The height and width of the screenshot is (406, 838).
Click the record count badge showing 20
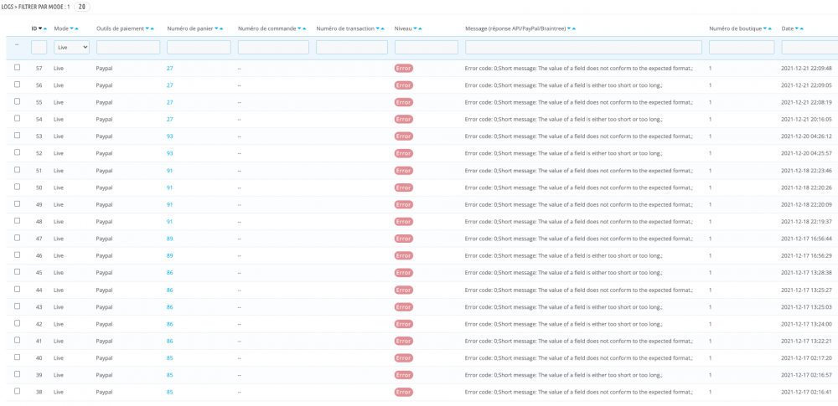pyautogui.click(x=82, y=7)
